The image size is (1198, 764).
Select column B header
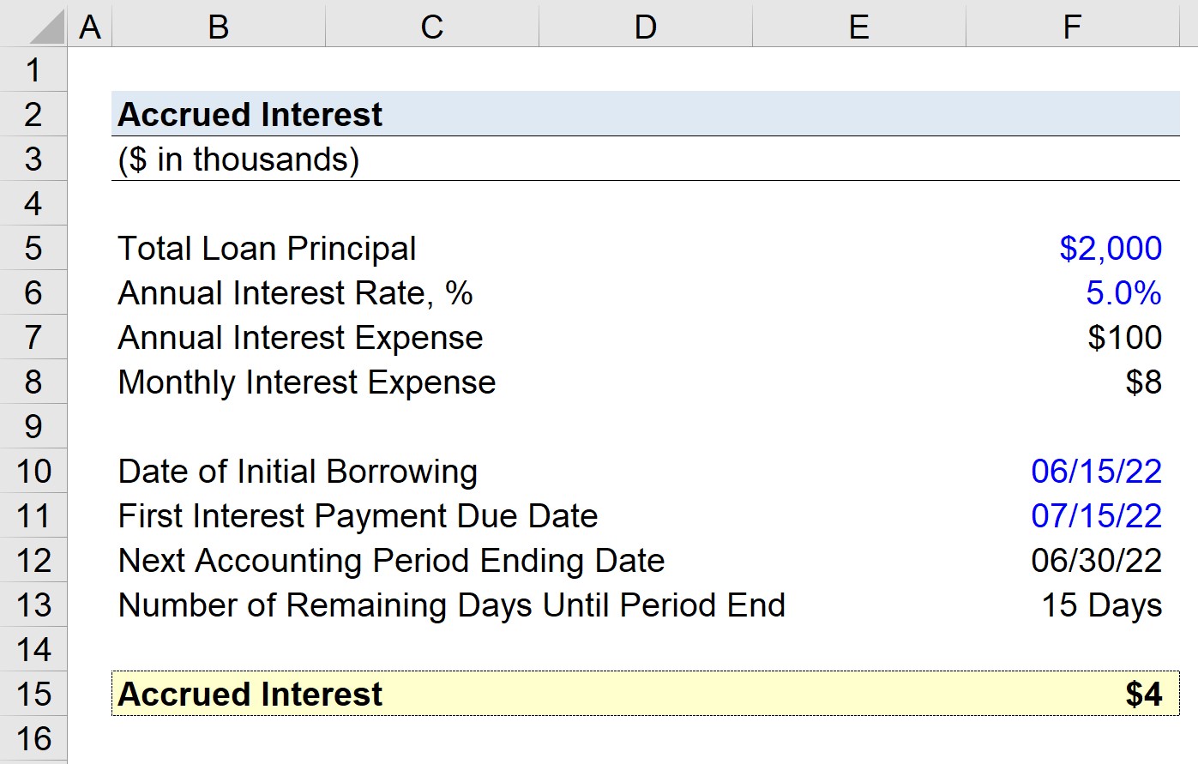click(x=218, y=26)
